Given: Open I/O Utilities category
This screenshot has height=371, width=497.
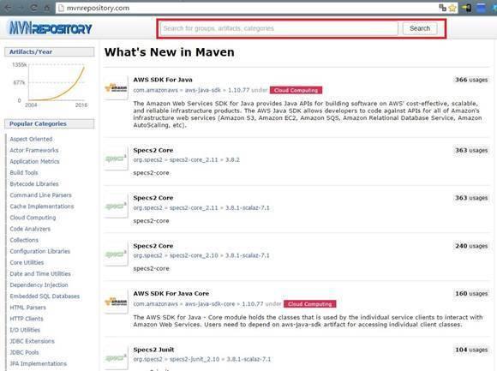Looking at the screenshot, I should pyautogui.click(x=25, y=330).
